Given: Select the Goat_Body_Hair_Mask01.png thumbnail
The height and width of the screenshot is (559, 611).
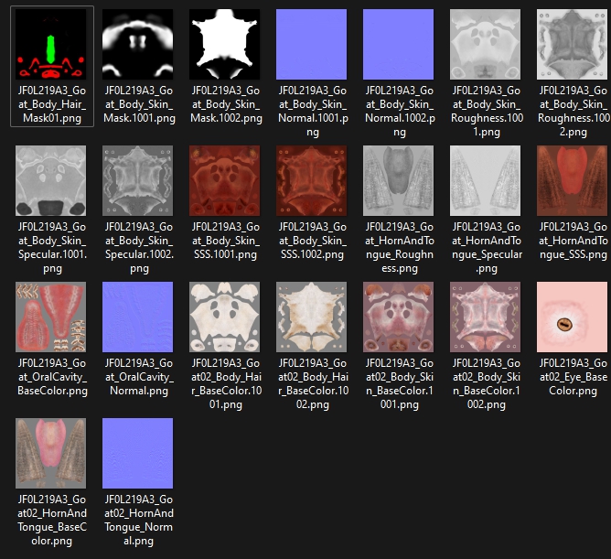Looking at the screenshot, I should point(51,45).
